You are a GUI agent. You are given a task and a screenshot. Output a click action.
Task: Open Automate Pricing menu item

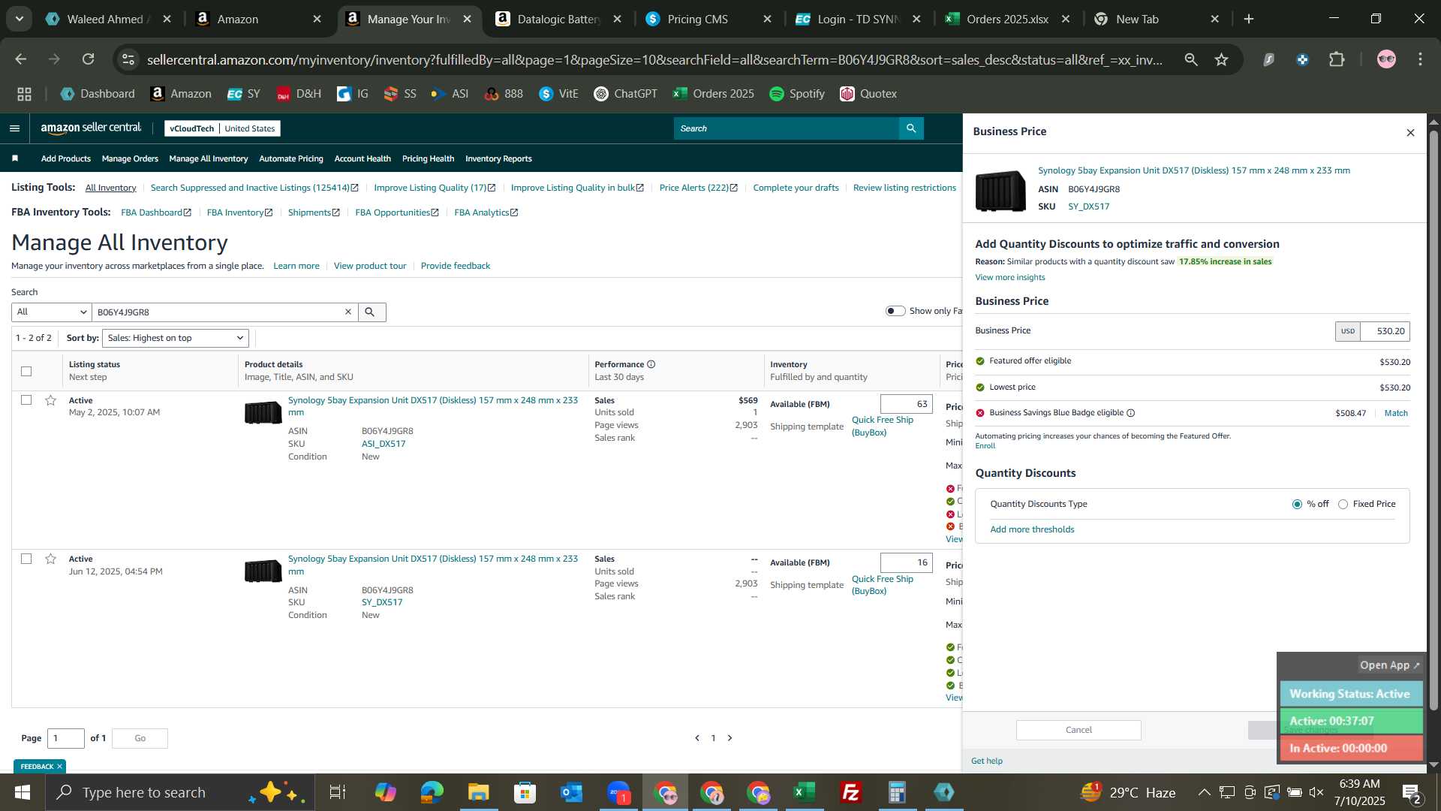coord(291,158)
